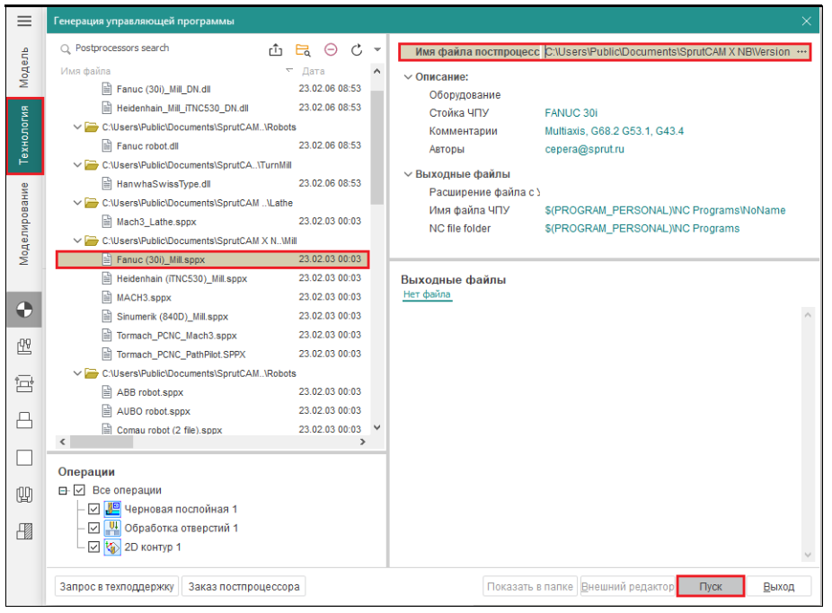The image size is (832, 613).
Task: Collapse the Выходные файлы properties section
Action: pos(409,174)
